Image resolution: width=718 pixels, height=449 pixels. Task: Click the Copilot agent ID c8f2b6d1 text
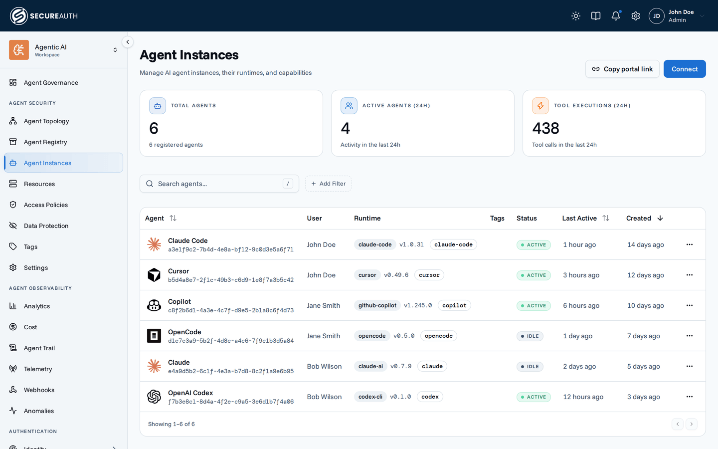231,310
